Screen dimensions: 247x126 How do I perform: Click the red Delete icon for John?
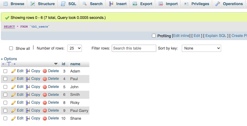click(x=45, y=87)
